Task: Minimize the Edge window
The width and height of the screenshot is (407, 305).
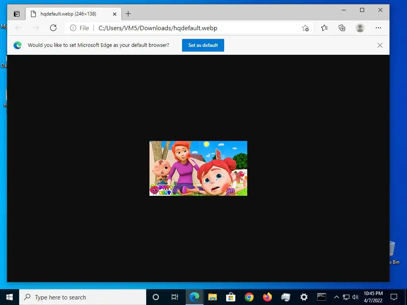Action: pyautogui.click(x=344, y=10)
